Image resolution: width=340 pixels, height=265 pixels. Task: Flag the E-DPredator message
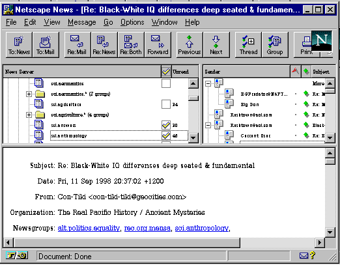296,94
